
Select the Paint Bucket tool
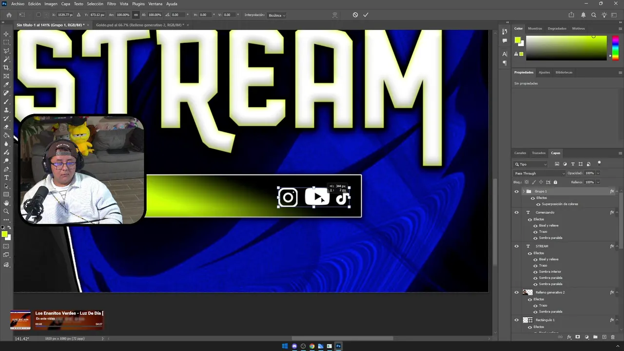click(6, 135)
